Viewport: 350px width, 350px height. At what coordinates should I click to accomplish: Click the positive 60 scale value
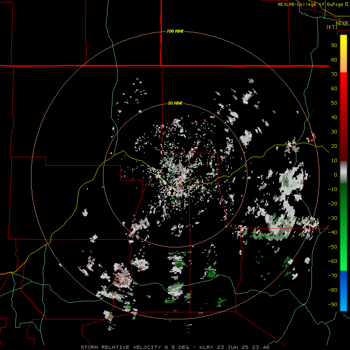pos(334,88)
